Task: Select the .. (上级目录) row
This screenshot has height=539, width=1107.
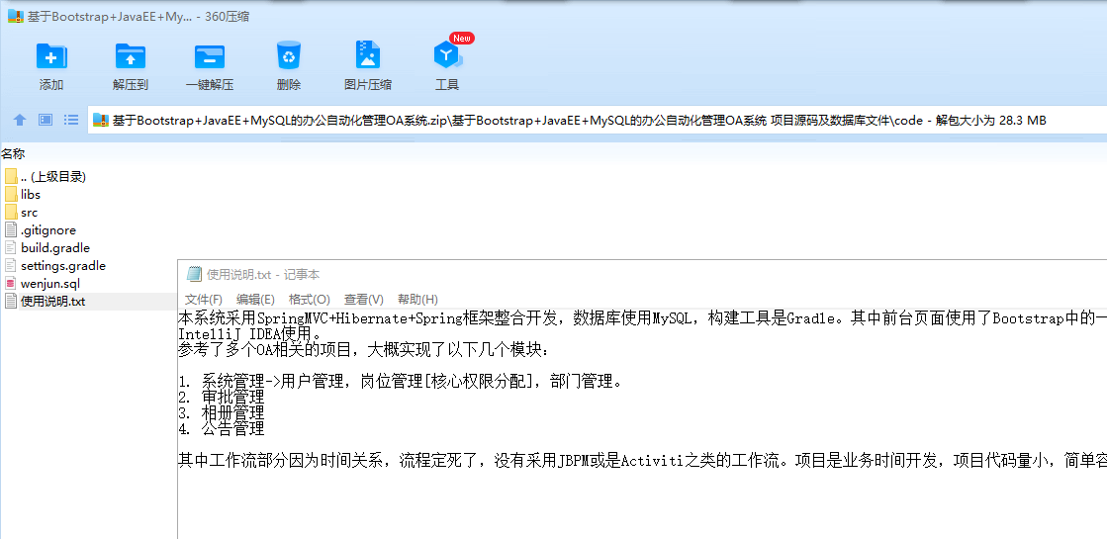Action: tap(53, 176)
